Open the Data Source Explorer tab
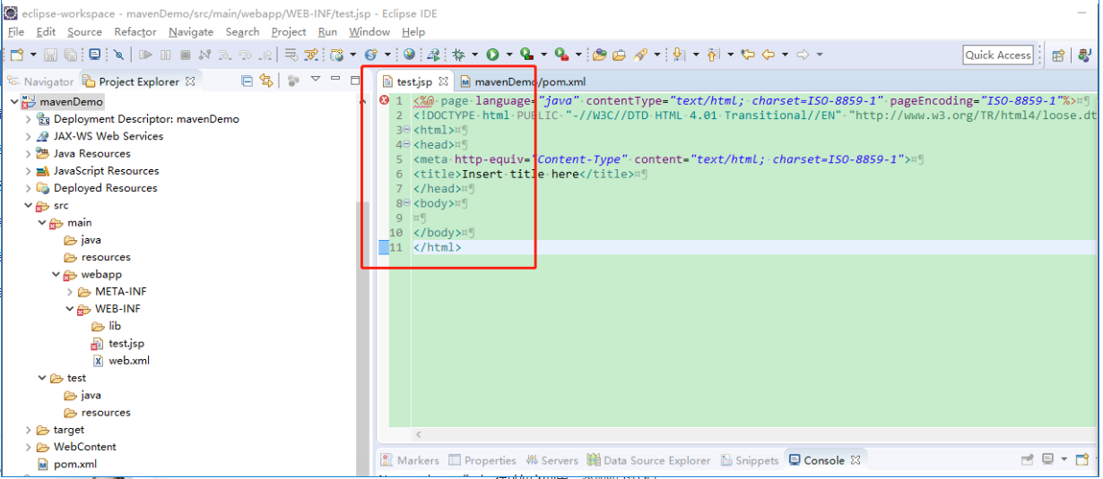Image resolution: width=1103 pixels, height=479 pixels. click(x=648, y=460)
